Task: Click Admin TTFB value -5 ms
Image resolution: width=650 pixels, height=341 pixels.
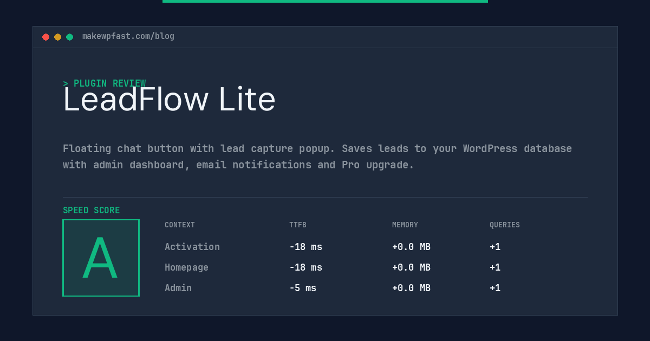Action: click(303, 288)
